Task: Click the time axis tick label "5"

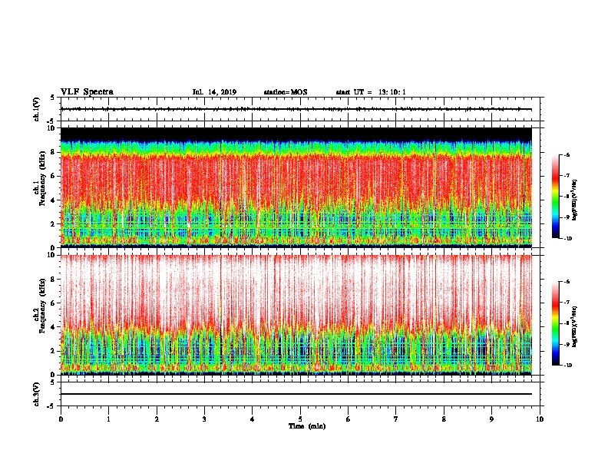Action: [300, 419]
